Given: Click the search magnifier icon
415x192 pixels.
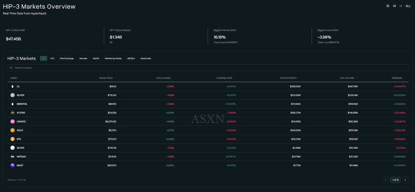Looking at the screenshot, I should click(x=11, y=68).
